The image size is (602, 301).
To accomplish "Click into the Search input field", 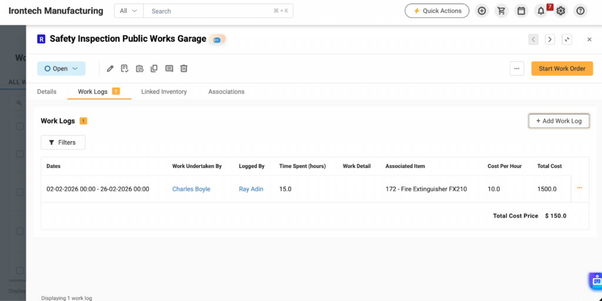I will [x=212, y=11].
